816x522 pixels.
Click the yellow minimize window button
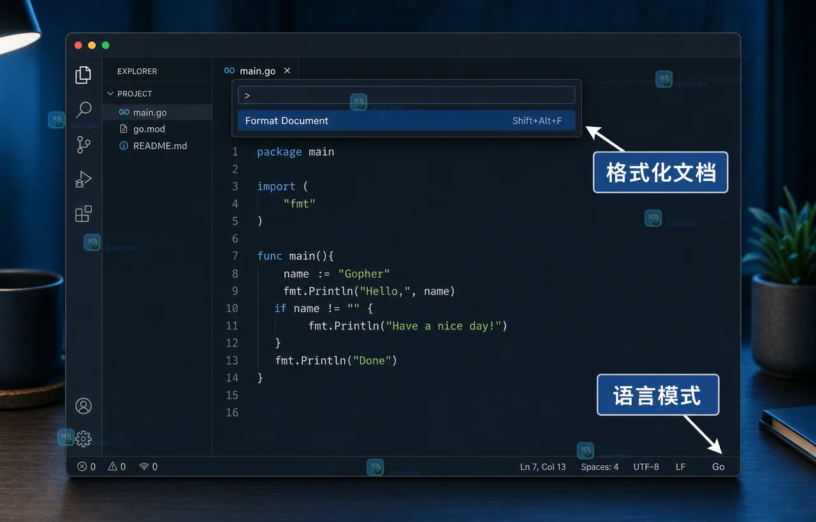click(92, 45)
